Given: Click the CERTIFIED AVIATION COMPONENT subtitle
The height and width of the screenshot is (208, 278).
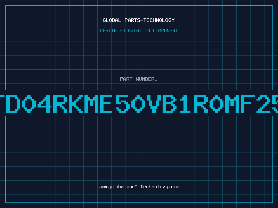Looking at the screenshot, I should 139,31.
